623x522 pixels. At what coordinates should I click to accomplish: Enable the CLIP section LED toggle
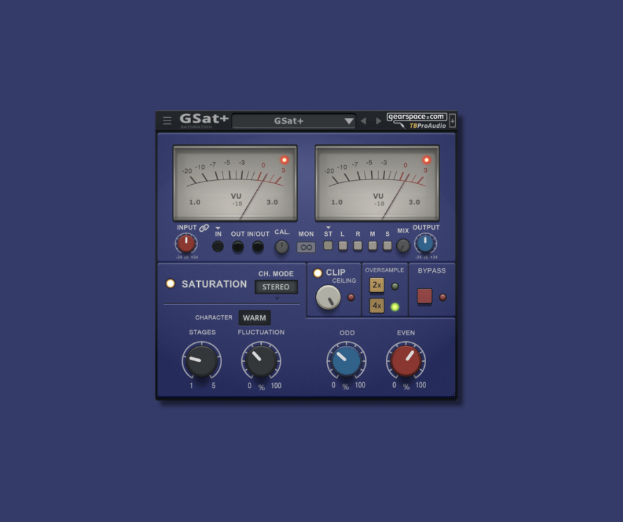(317, 274)
